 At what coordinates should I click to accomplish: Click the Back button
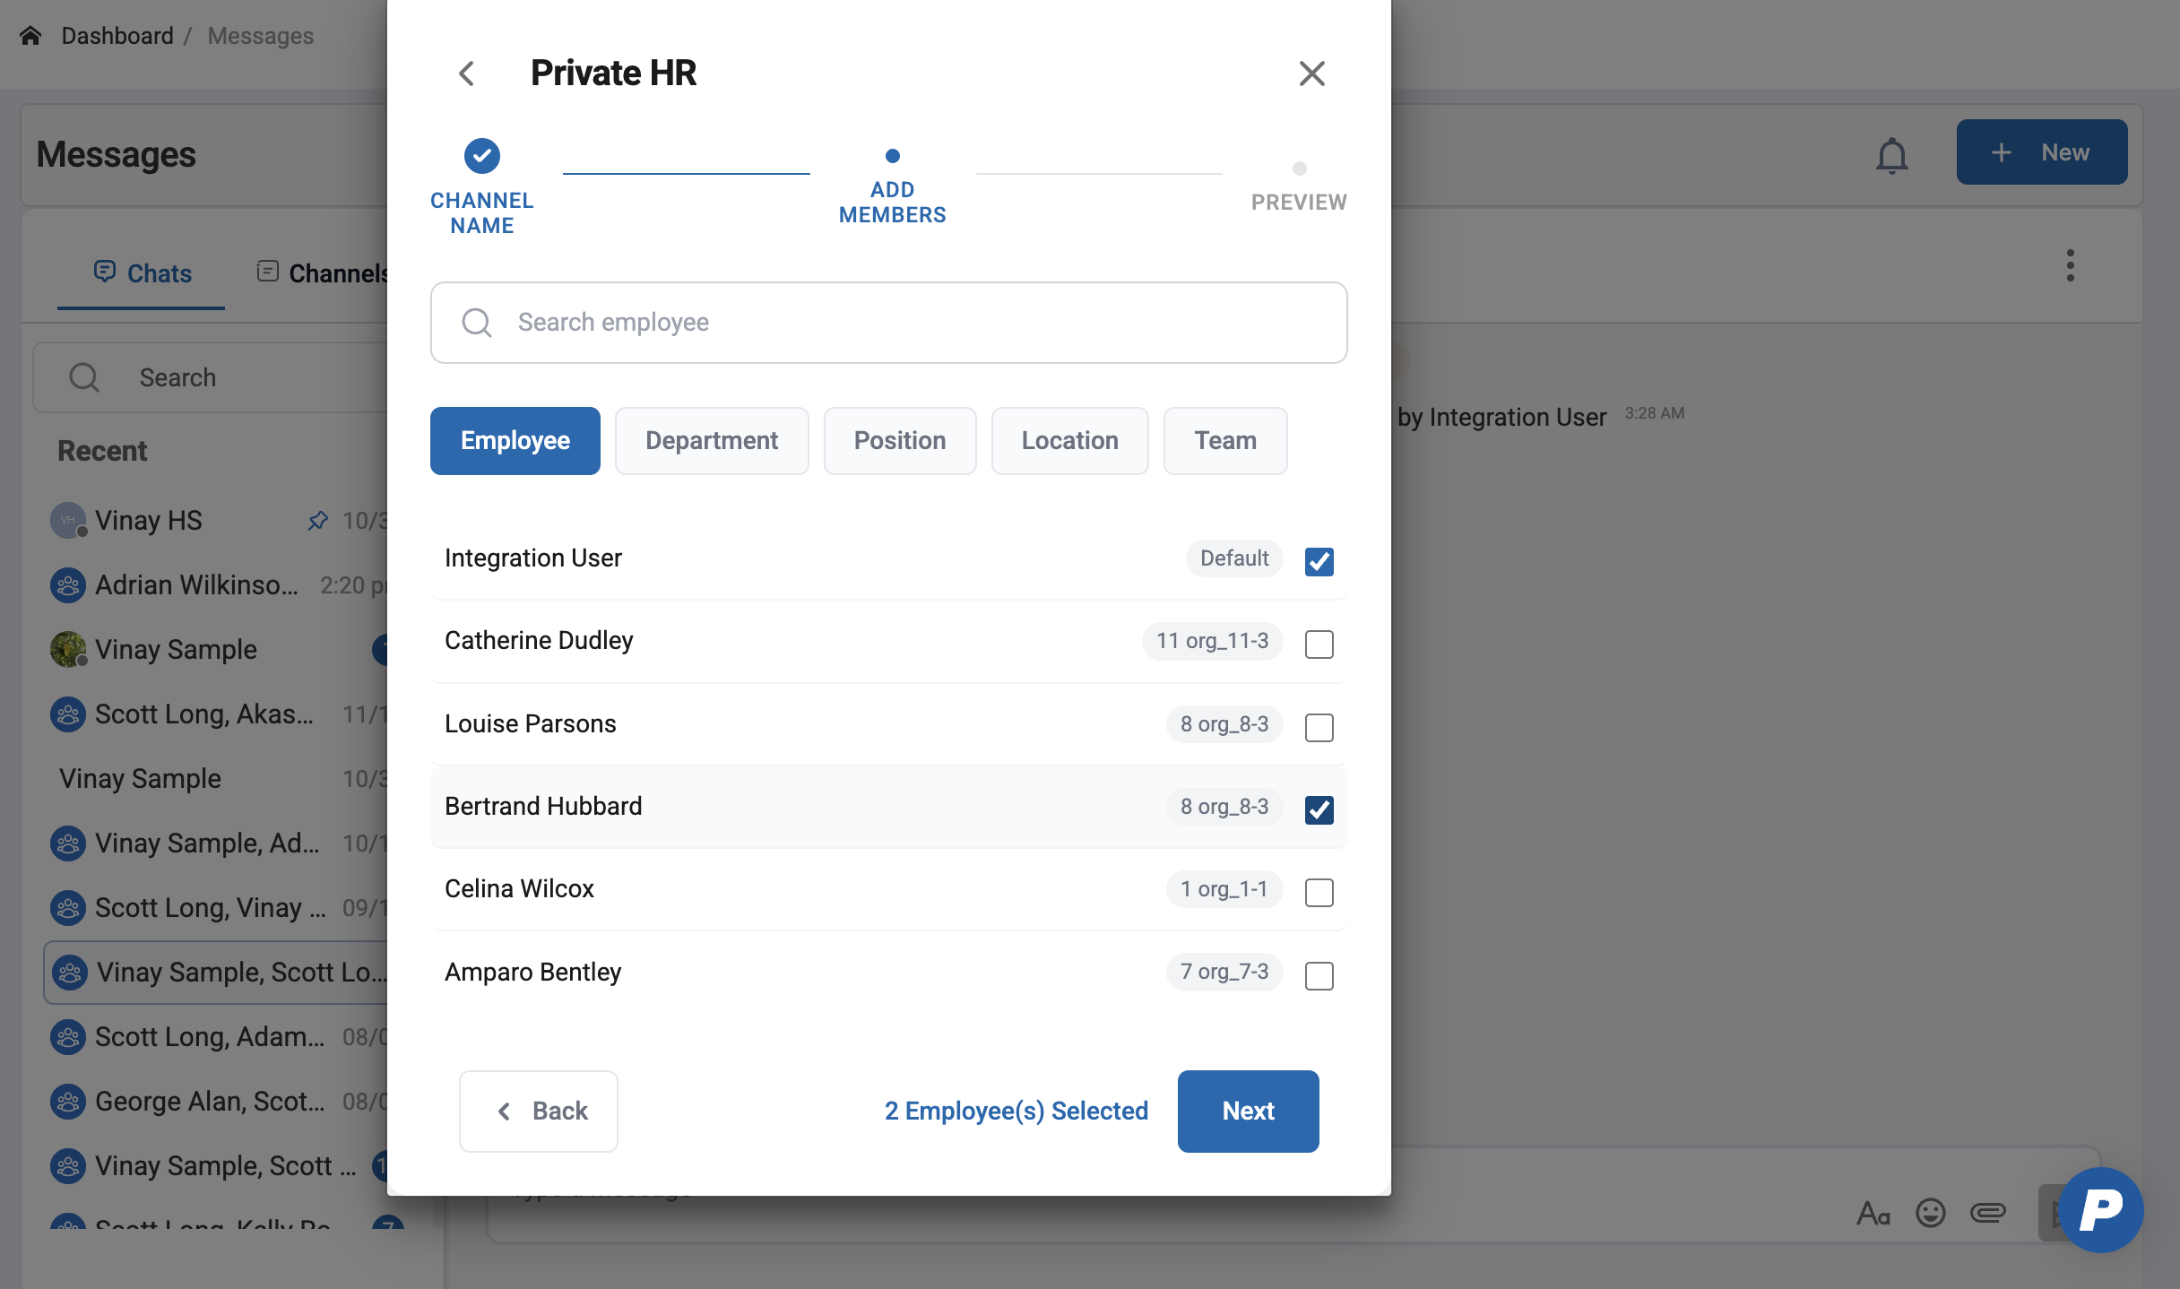(x=539, y=1111)
